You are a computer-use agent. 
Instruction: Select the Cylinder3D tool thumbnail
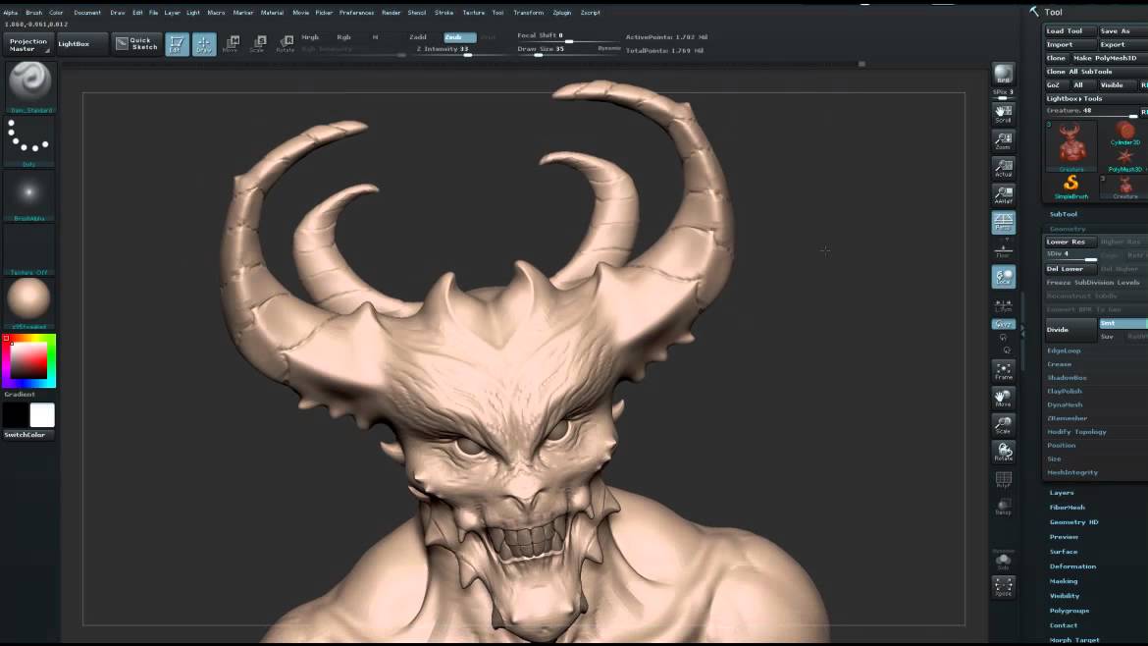pos(1124,133)
